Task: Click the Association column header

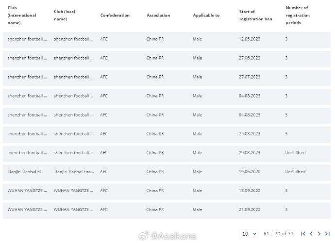Action: [158, 16]
